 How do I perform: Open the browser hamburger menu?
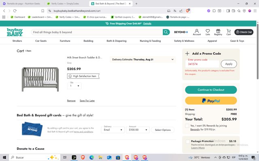pos(255,11)
